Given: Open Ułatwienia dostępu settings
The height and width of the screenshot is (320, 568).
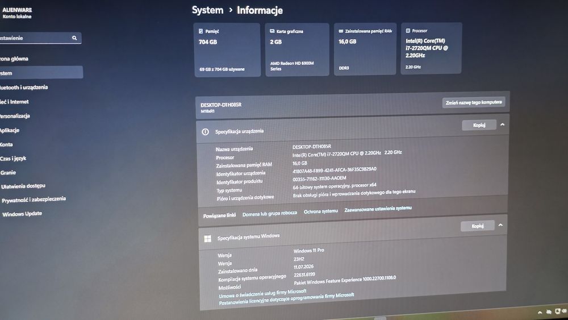Looking at the screenshot, I should coord(23,186).
